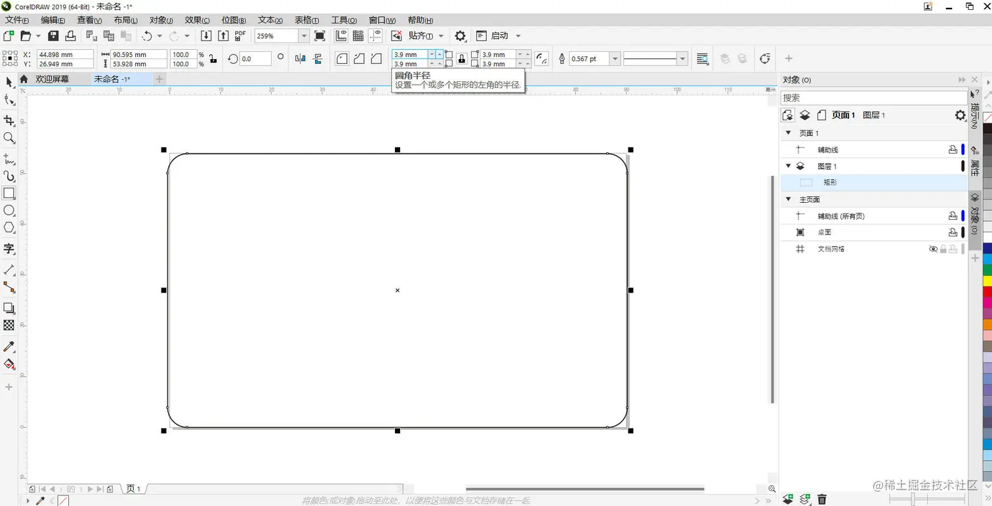992x506 pixels.
Task: Select the Zoom magnifier tool
Action: pyautogui.click(x=9, y=138)
